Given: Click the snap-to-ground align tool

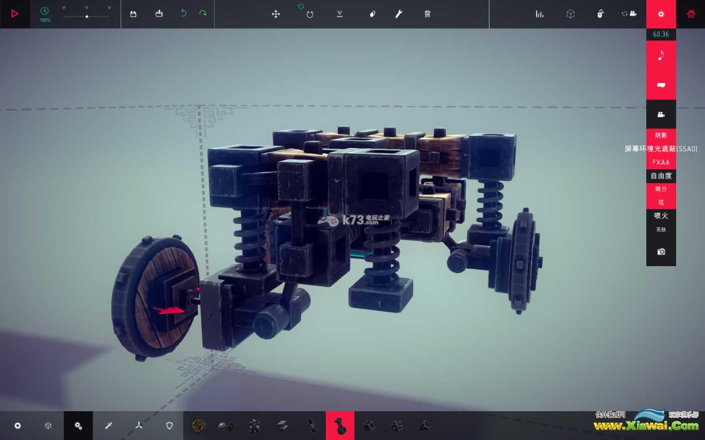Looking at the screenshot, I should tap(340, 14).
